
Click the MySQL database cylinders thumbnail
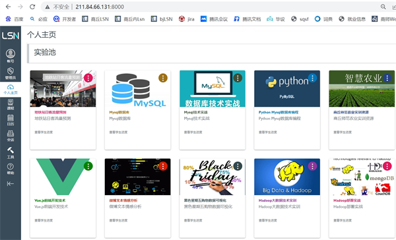[138, 88]
